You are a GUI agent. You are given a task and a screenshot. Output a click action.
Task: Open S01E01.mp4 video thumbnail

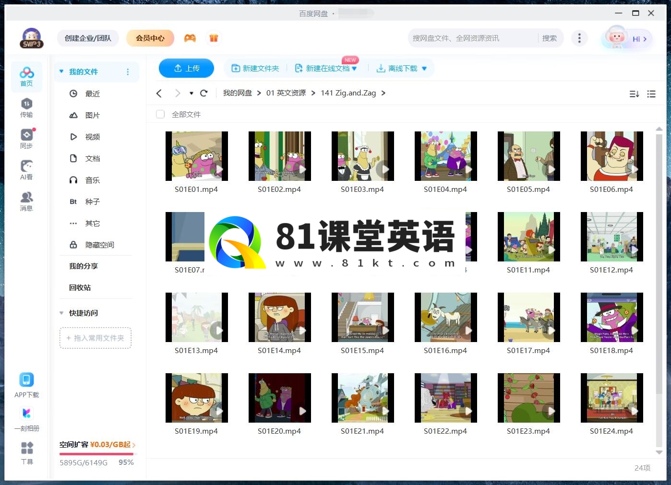point(197,156)
